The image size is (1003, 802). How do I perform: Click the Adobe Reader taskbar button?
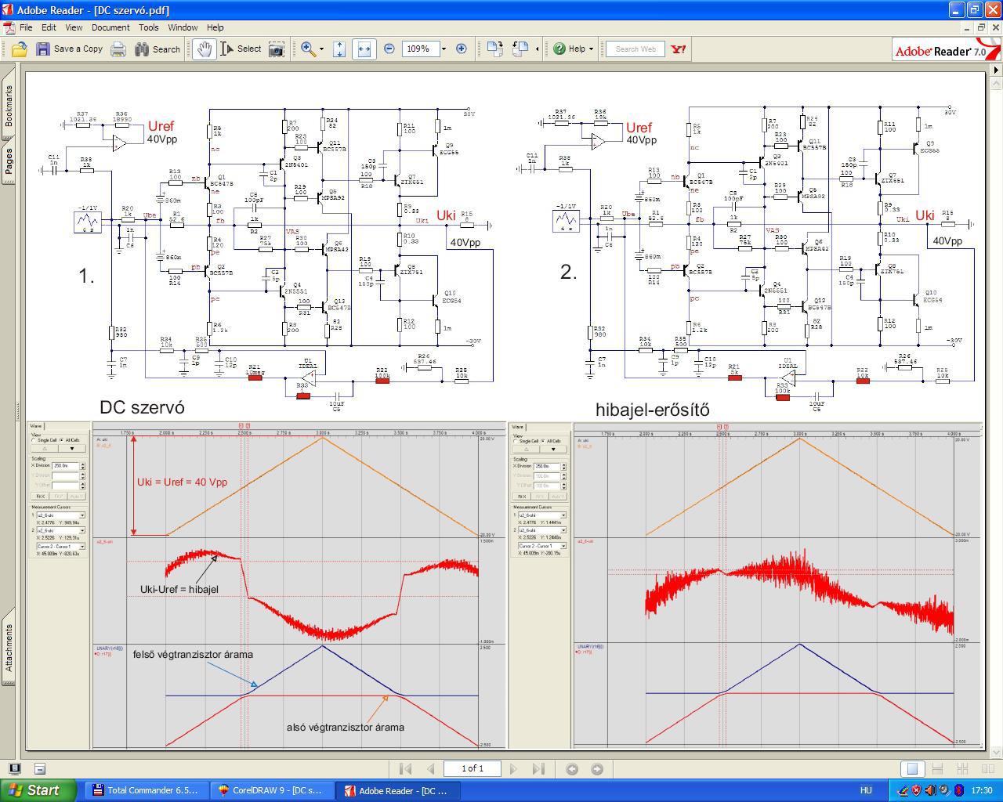(x=398, y=790)
